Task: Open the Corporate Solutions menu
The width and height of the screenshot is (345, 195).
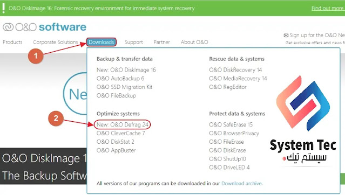Action: tap(56, 42)
